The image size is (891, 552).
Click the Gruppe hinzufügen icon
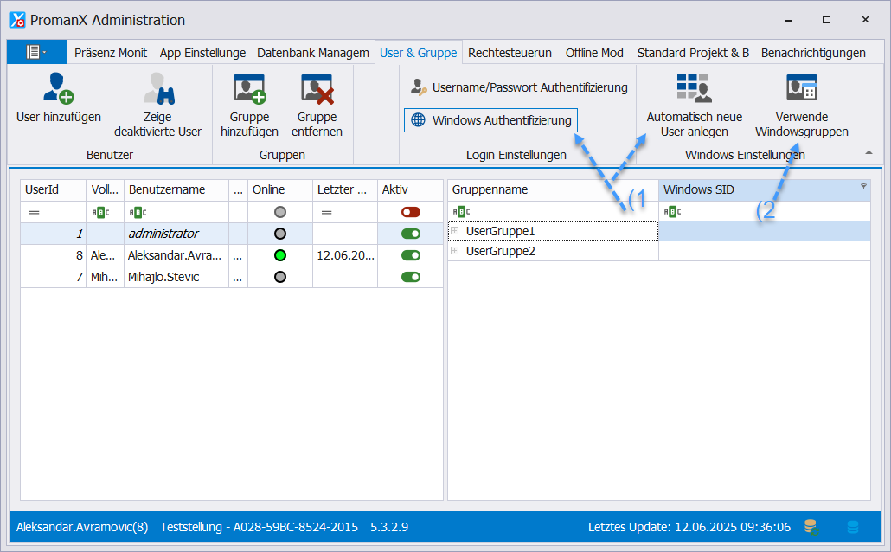point(249,89)
